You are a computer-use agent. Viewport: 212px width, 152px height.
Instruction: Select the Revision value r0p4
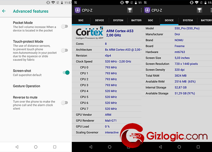pyautogui.click(x=108, y=56)
